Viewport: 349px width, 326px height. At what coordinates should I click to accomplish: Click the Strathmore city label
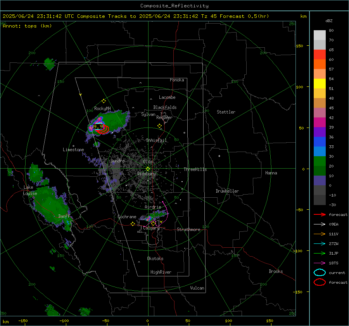tap(188, 229)
